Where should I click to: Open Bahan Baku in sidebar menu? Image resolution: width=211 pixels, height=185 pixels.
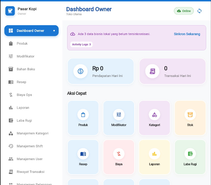coord(31,69)
